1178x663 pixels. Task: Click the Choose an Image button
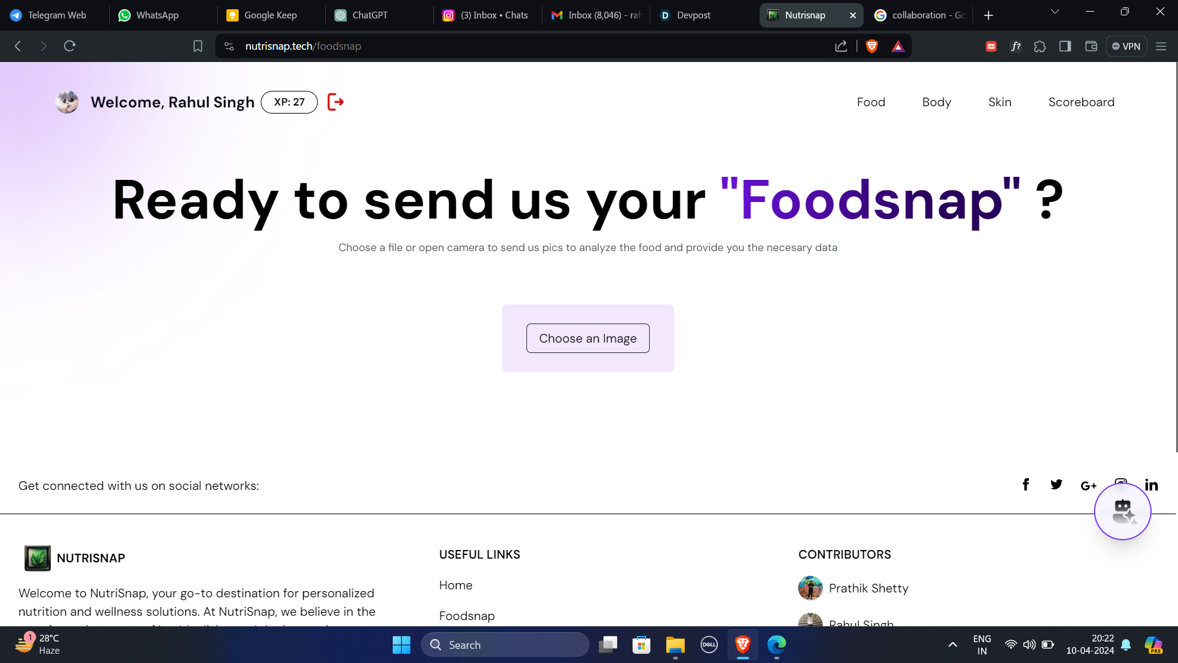588,338
